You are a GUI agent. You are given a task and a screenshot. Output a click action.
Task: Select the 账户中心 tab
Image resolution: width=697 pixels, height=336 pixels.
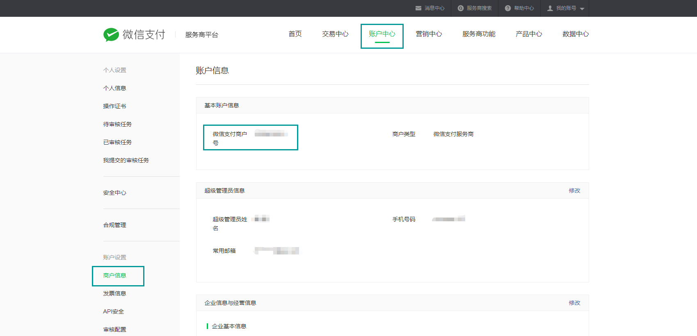pos(382,34)
